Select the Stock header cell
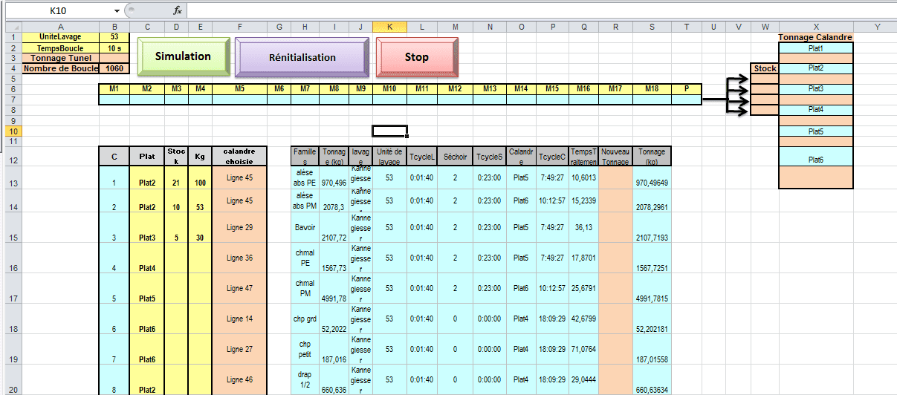The height and width of the screenshot is (395, 897). pyautogui.click(x=765, y=68)
